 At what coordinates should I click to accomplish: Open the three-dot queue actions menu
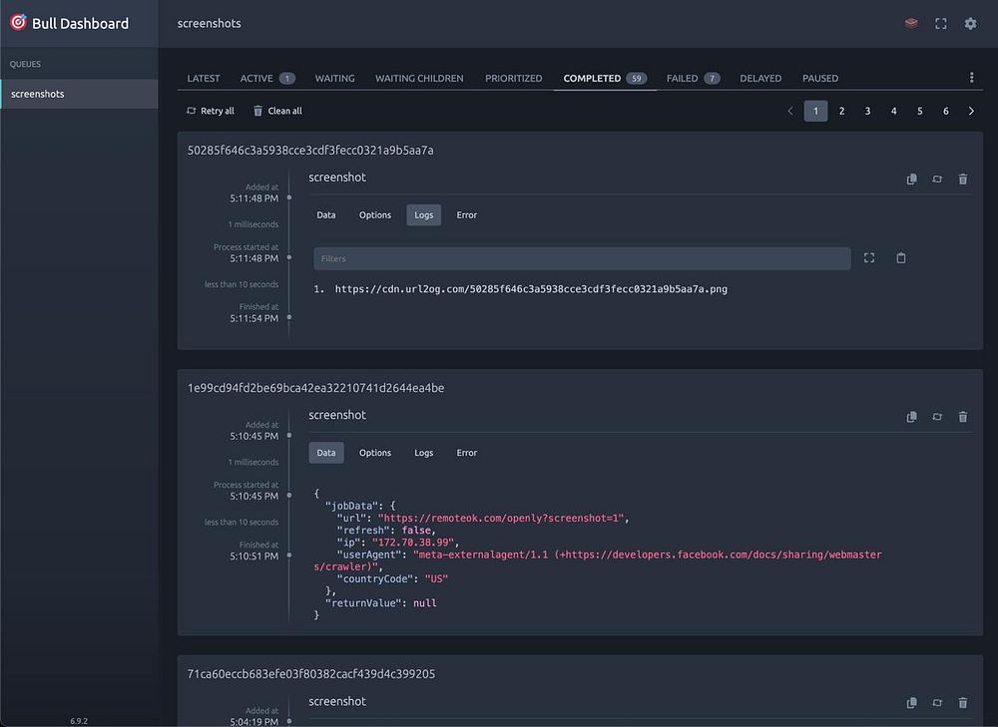(x=971, y=78)
